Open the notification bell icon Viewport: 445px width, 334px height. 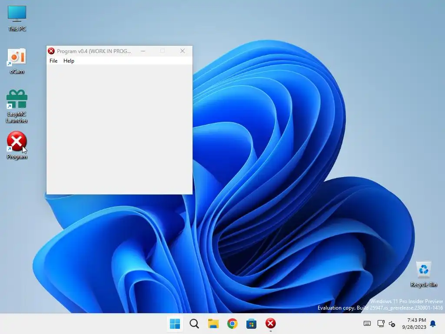pyautogui.click(x=433, y=324)
